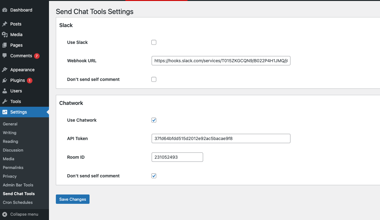Screen dimensions: 380x220
Task: Click the Dashboard gauge icon
Action: click(5, 10)
